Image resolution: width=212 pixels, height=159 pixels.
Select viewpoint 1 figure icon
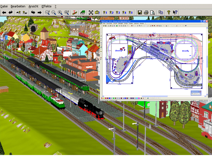(x=105, y=12)
